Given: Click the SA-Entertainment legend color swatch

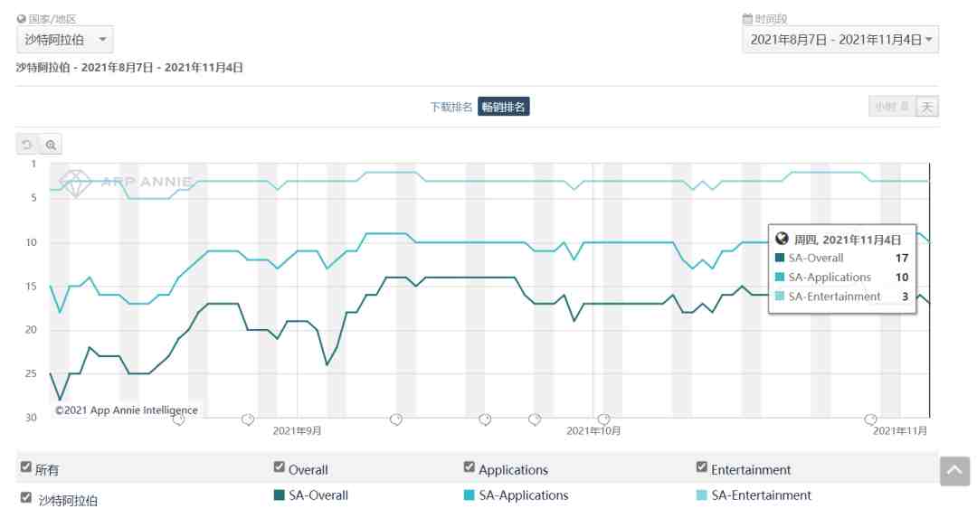Looking at the screenshot, I should tap(702, 495).
